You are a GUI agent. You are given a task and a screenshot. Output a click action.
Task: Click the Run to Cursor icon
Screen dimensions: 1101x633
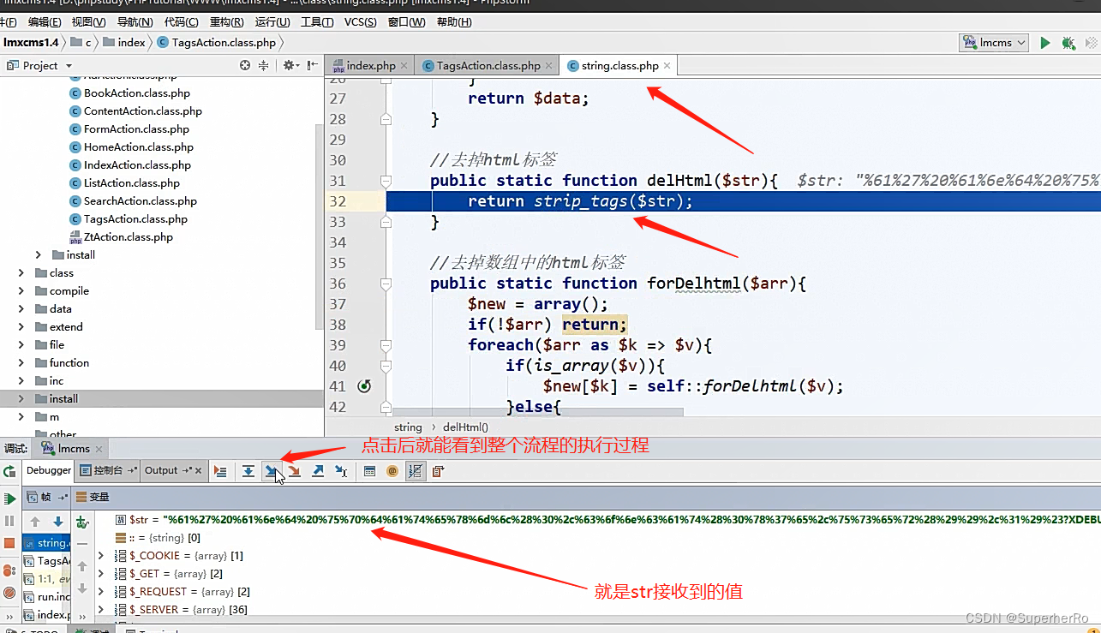(341, 471)
